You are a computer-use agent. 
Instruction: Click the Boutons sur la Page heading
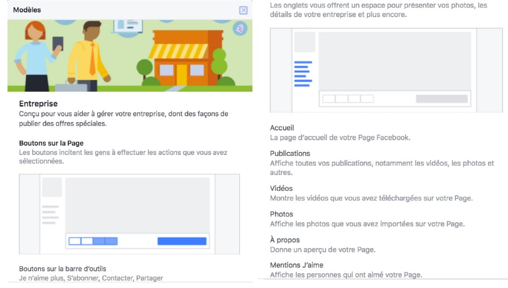(51, 143)
